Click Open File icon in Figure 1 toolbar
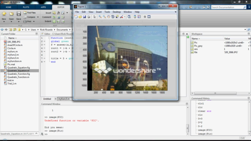Viewport: 251px width, 141px height. point(80,17)
